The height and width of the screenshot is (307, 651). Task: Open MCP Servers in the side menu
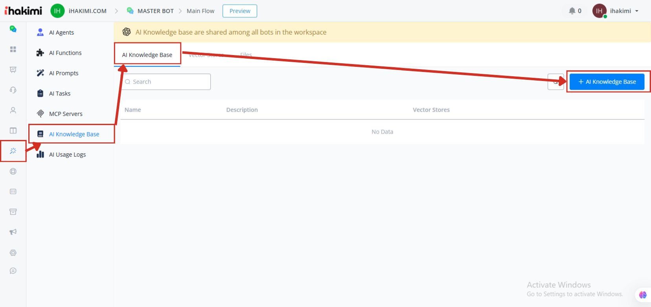pyautogui.click(x=66, y=114)
